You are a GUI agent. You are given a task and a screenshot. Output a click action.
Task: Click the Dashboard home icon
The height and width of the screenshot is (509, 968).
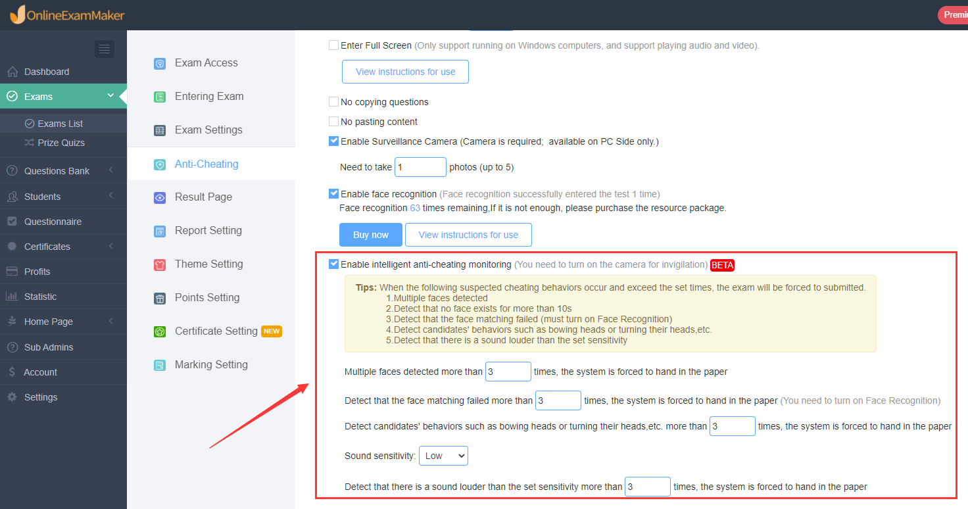tap(12, 72)
